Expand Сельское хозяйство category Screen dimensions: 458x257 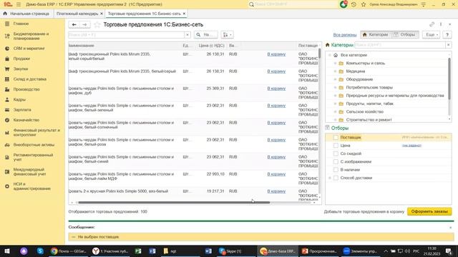(335, 111)
